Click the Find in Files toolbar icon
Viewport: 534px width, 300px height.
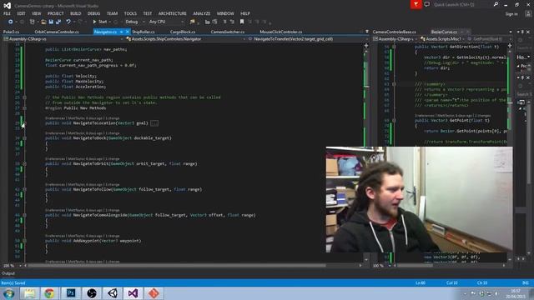pos(193,22)
